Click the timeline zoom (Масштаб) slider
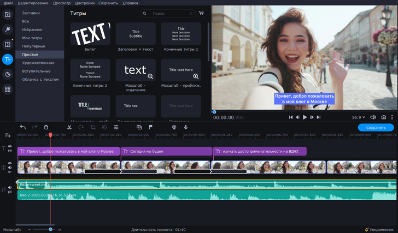This screenshot has height=233, width=398. 50,230
